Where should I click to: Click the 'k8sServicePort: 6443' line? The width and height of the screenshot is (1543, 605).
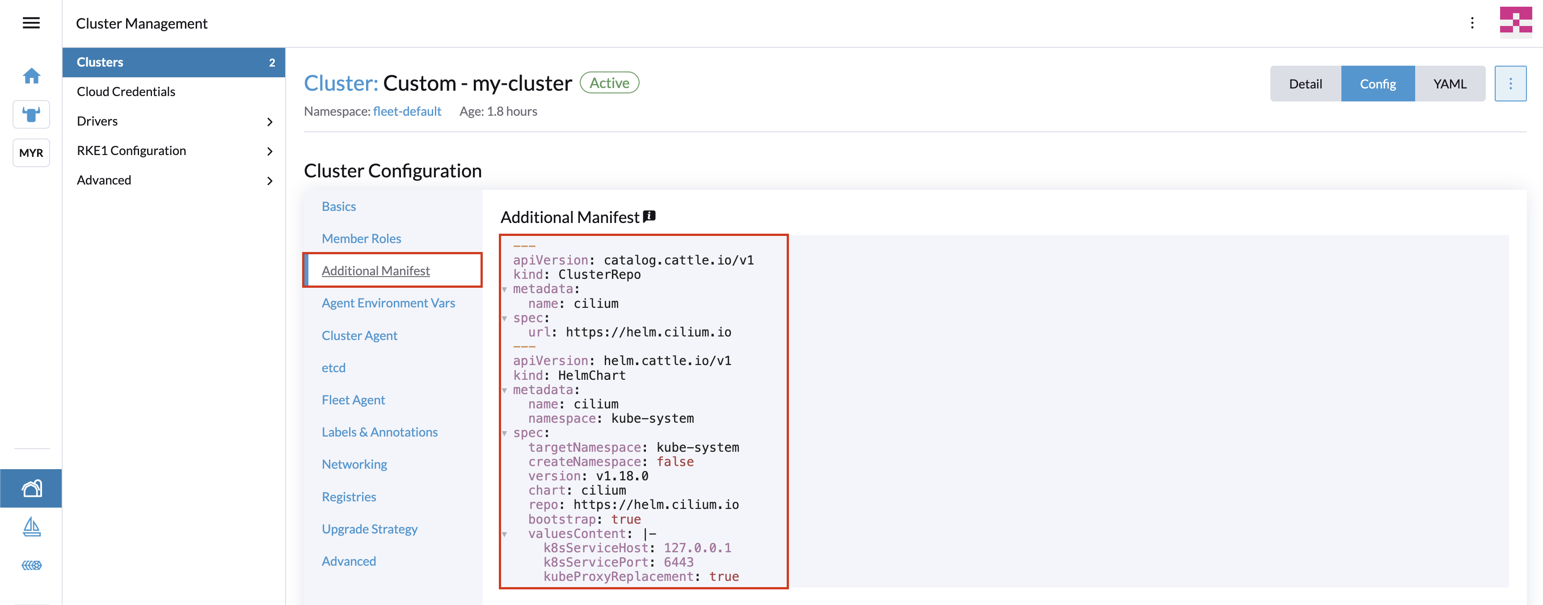(619, 563)
